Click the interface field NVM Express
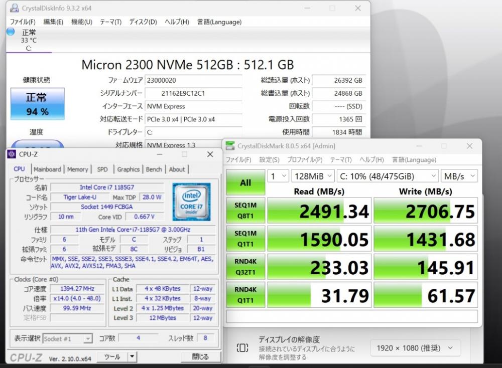This screenshot has height=368, width=502. [x=193, y=106]
